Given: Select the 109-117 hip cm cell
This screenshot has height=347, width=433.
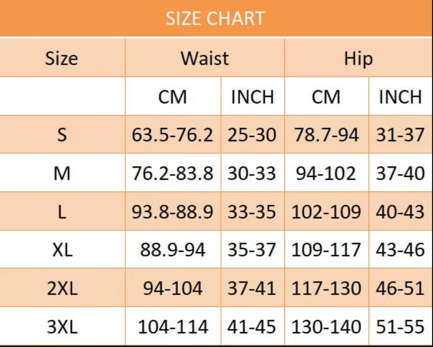Looking at the screenshot, I should (x=326, y=250).
